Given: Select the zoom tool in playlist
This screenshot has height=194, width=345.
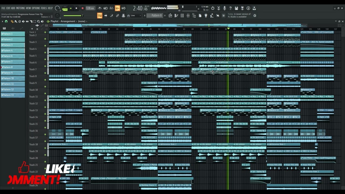Looking at the screenshot, I should point(39,21).
